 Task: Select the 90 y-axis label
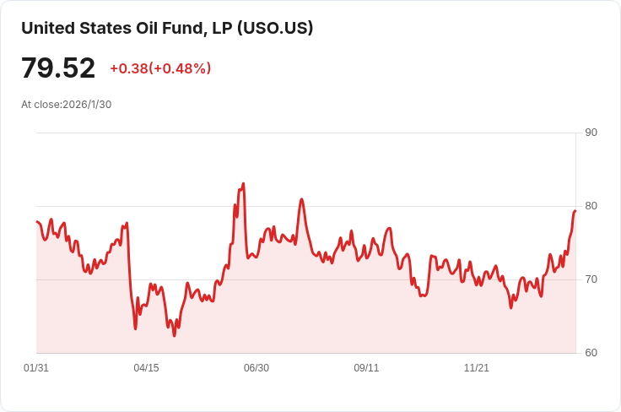pos(591,133)
